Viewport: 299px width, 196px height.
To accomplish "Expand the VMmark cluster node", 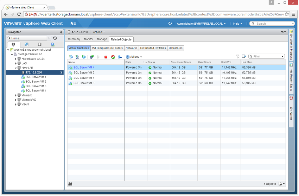I will [x=16, y=95].
